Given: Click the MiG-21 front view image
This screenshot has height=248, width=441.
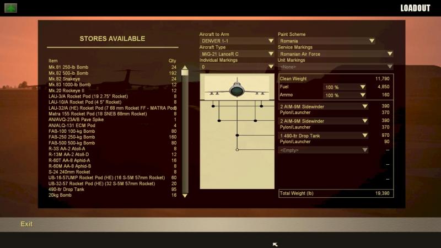Looking at the screenshot, I should [x=237, y=88].
